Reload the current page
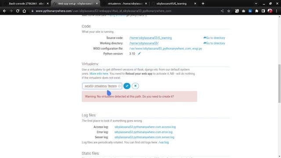 pos(18,11)
